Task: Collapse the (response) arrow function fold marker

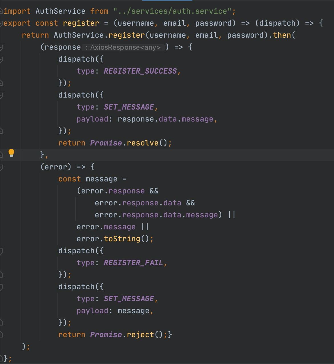Action: click(x=1, y=47)
